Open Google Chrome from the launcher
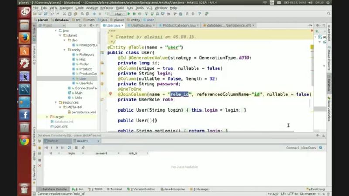This screenshot has height=196, width=349. [24, 141]
